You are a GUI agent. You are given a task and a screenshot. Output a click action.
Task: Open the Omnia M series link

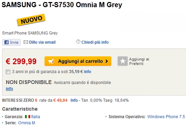[x=26, y=123]
